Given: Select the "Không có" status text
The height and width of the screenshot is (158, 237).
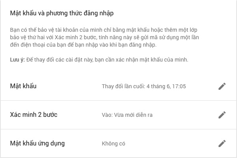Looking at the screenshot, I should (113, 143).
